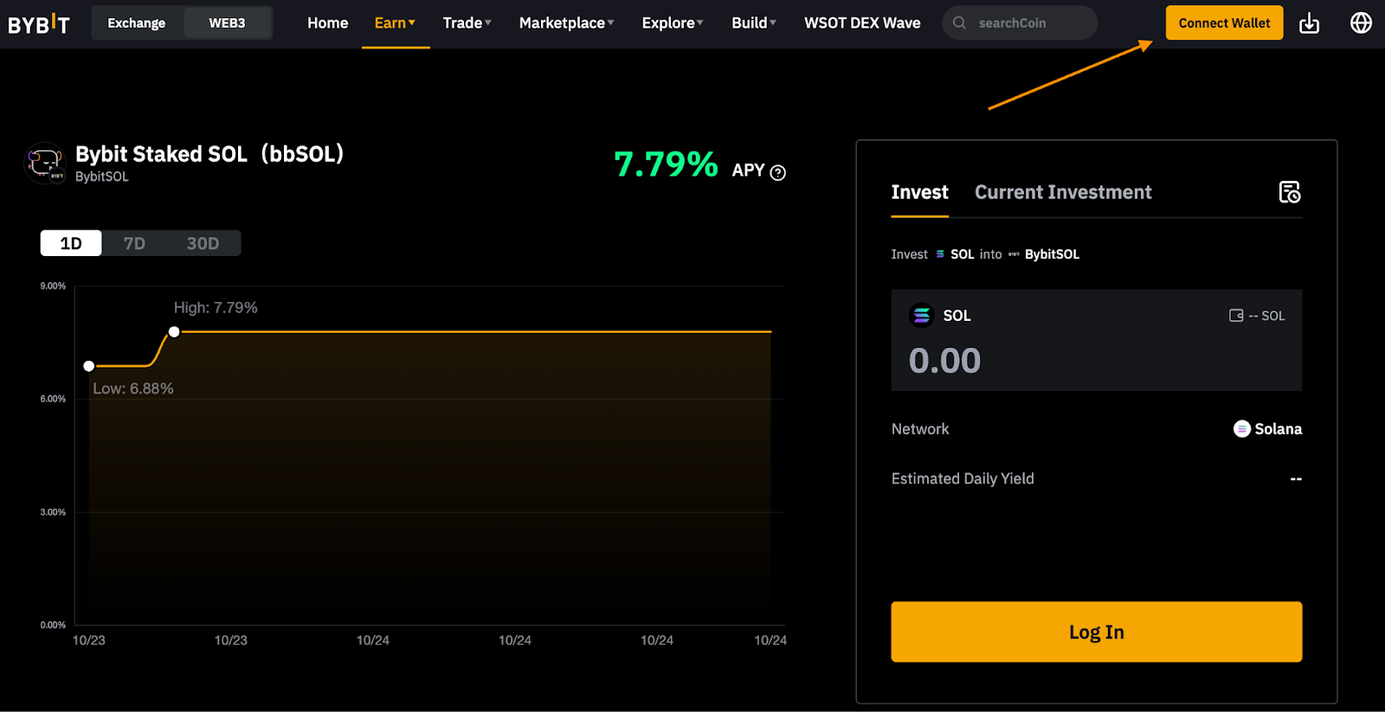Expand the Earn dropdown menu
Viewport: 1385px width, 712px height.
coord(395,23)
